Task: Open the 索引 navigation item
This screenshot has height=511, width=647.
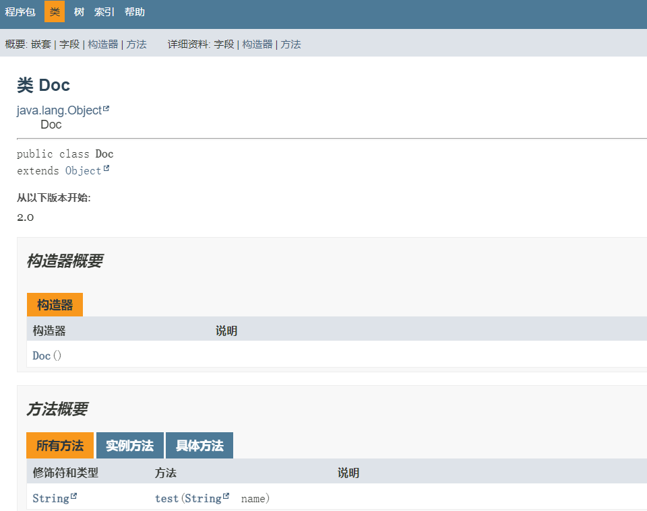Action: tap(104, 12)
